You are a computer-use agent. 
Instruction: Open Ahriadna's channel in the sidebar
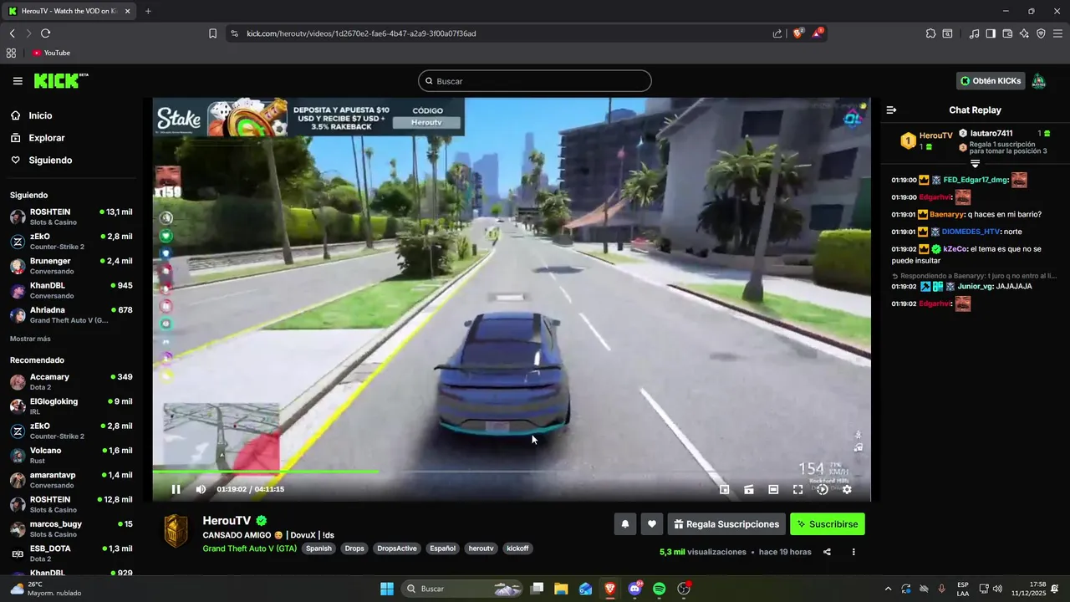tap(71, 314)
